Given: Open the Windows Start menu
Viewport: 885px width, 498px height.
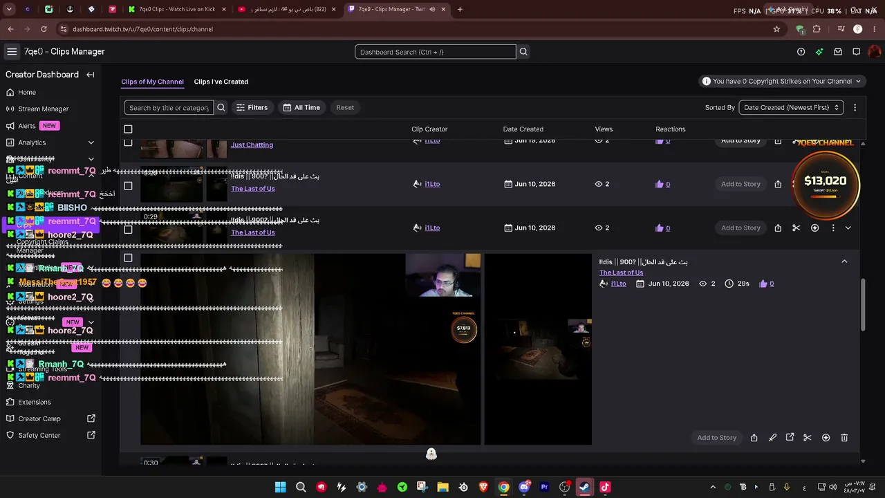Looking at the screenshot, I should click(x=280, y=487).
